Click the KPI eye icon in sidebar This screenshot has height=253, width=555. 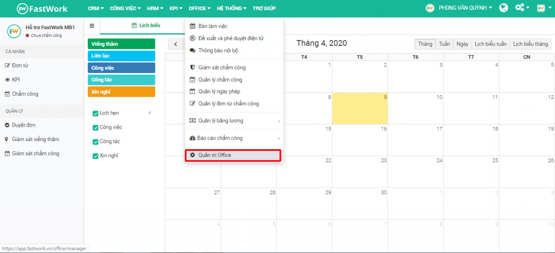pos(7,80)
